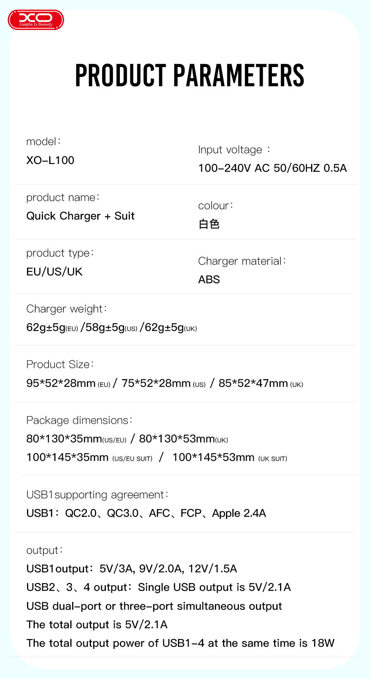Click the Apple 2.4A protocol text
The image size is (370, 679).
(x=239, y=513)
